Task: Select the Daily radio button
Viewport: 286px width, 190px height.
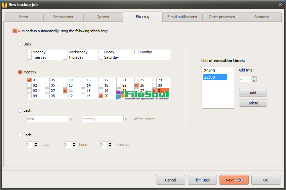Action: coord(20,44)
